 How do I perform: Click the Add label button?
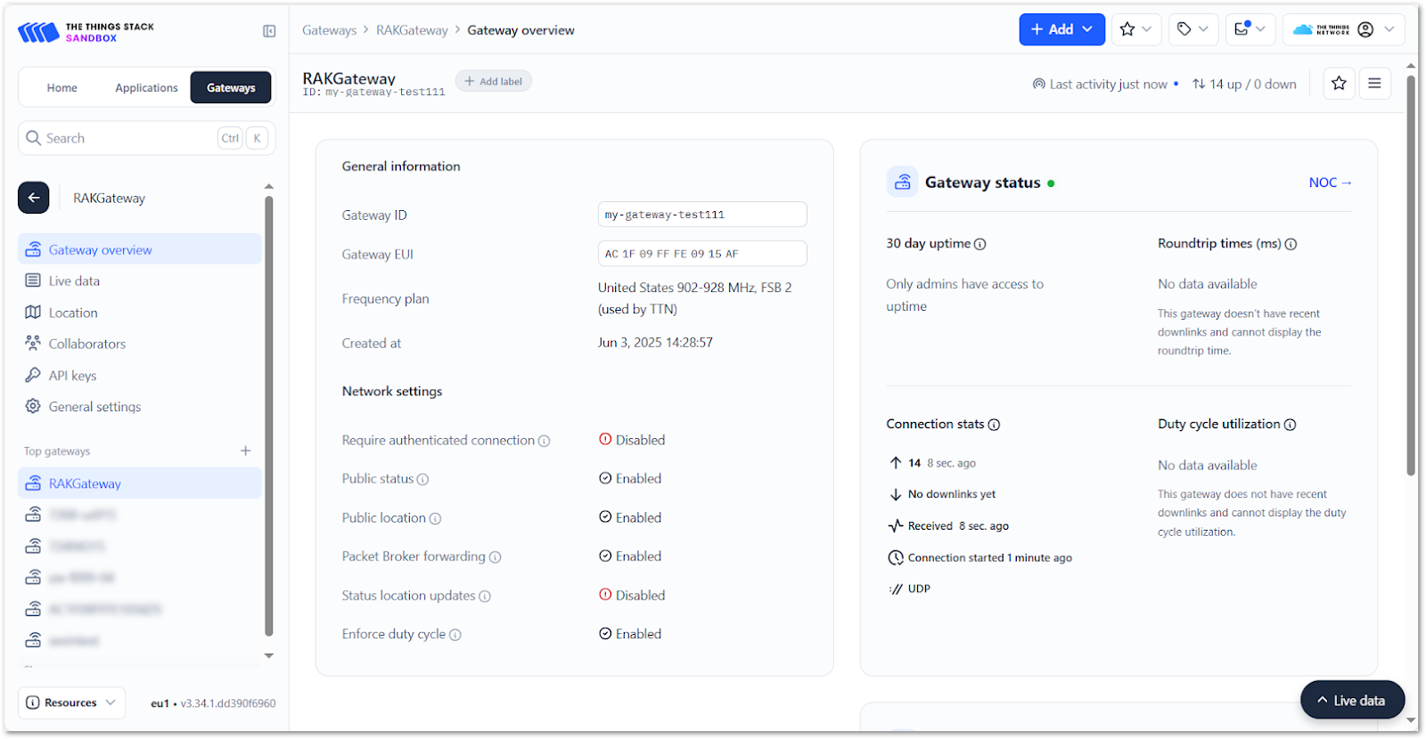(493, 81)
